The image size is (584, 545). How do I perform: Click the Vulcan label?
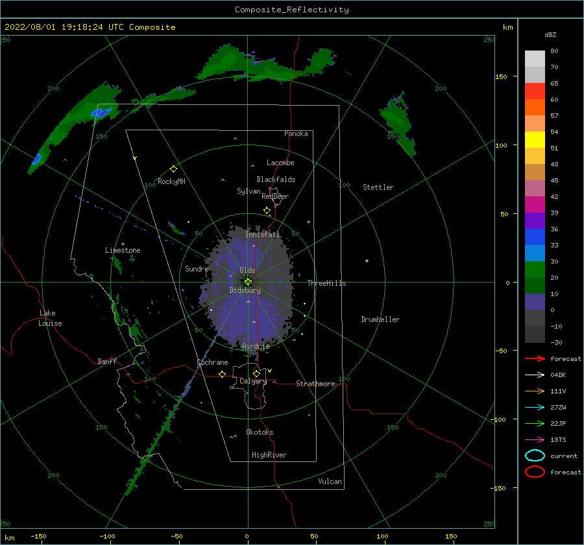330,481
